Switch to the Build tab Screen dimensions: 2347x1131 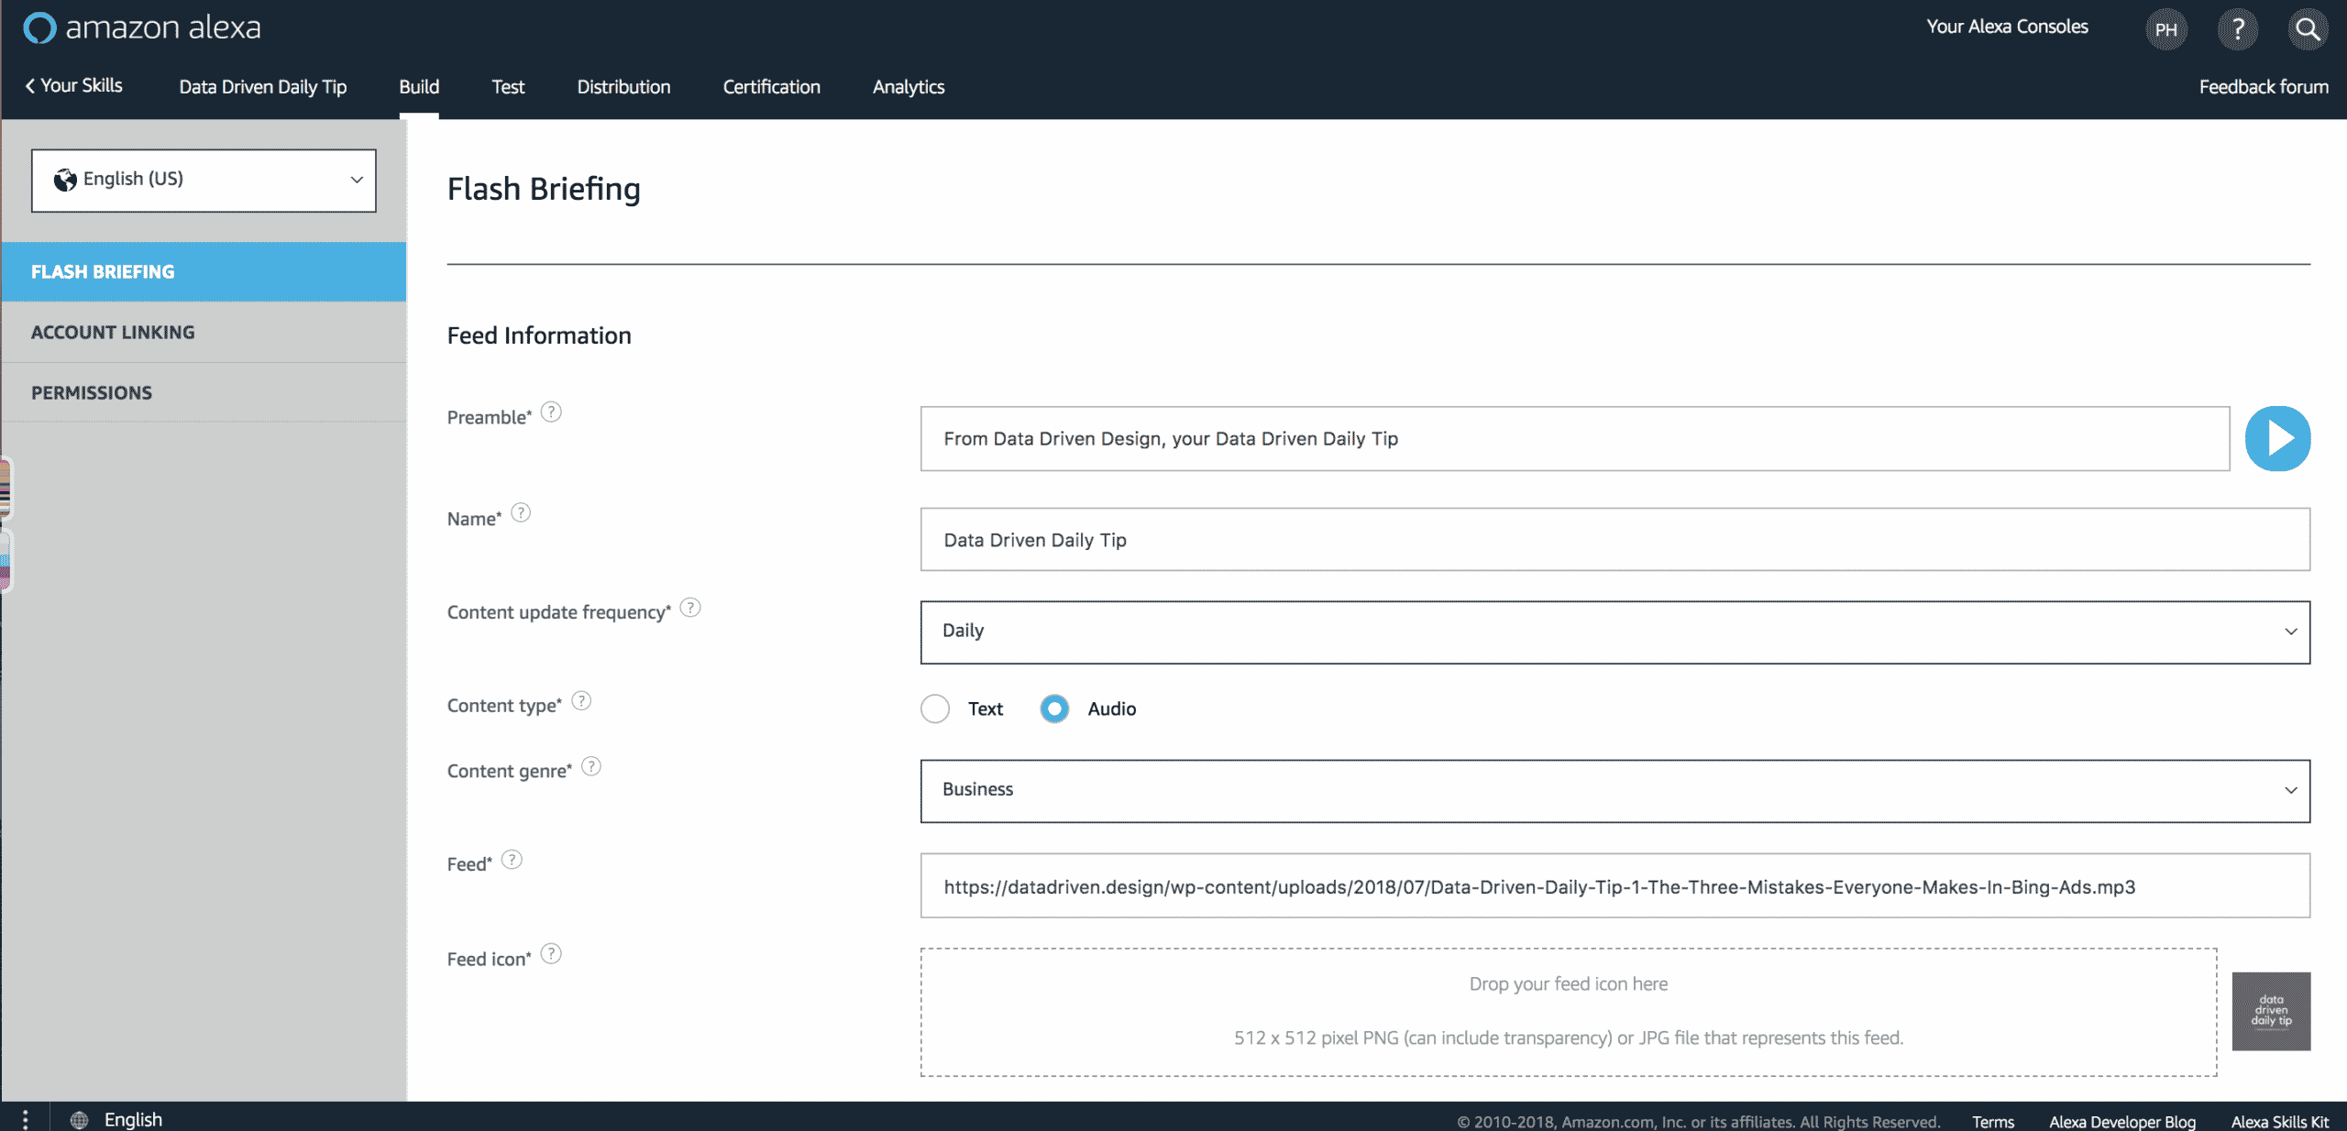pos(419,87)
